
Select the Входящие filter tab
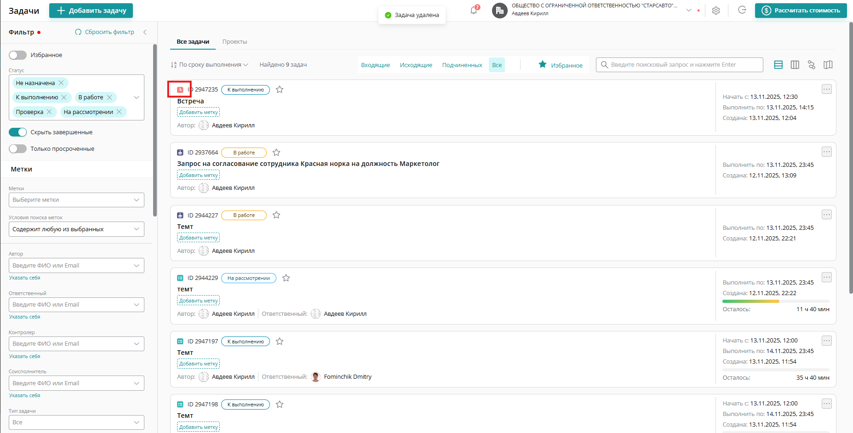(x=376, y=65)
